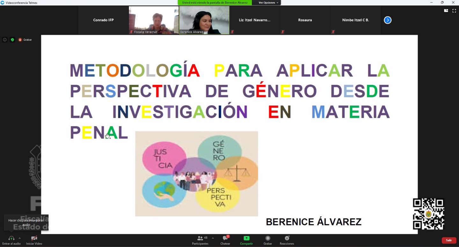Open the Chatear chat panel
This screenshot has width=459, height=247.
(x=225, y=240)
